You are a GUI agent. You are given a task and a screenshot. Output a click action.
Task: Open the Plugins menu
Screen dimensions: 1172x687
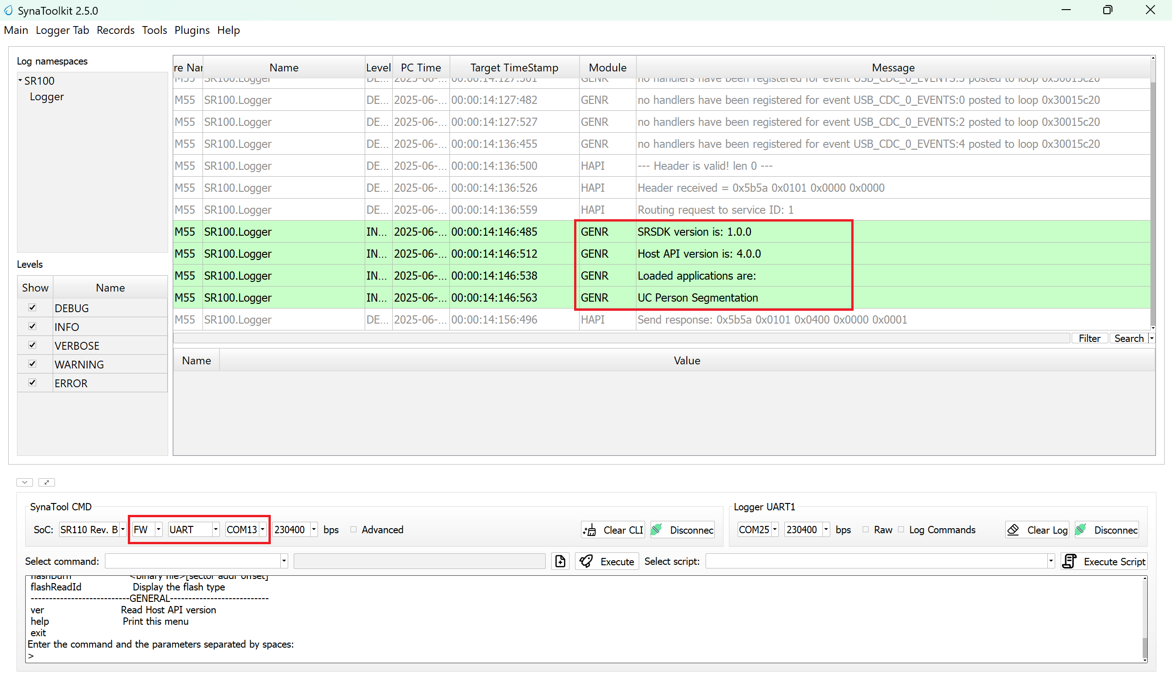click(192, 30)
